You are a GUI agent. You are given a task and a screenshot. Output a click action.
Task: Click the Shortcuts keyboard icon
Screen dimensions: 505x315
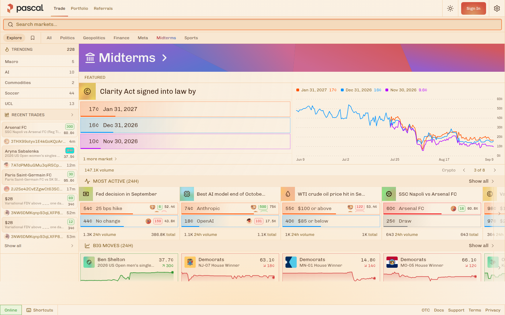(x=29, y=310)
